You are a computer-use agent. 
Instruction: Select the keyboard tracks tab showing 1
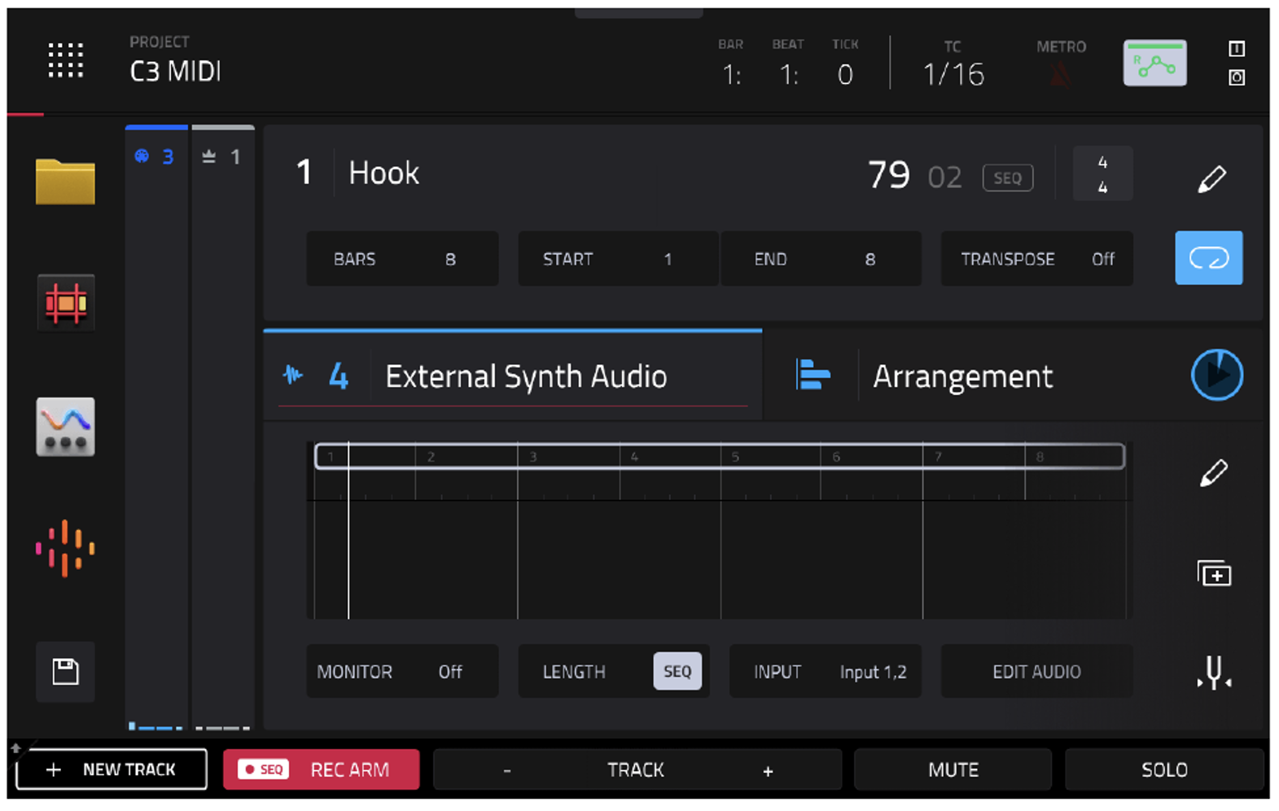[221, 156]
